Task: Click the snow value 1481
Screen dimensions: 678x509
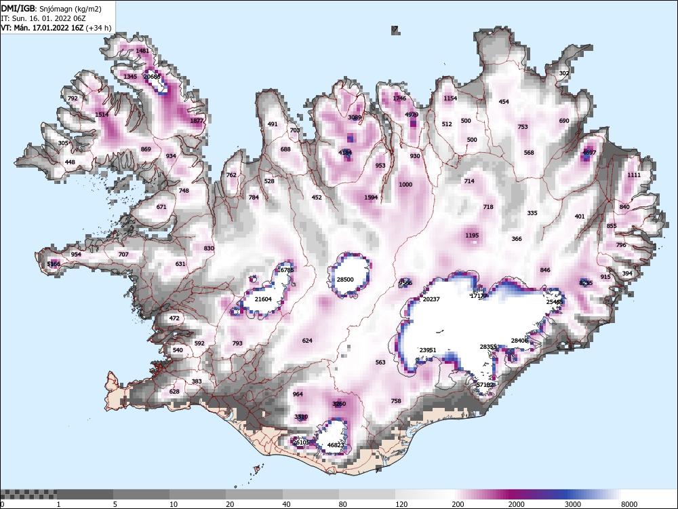Action: point(142,51)
